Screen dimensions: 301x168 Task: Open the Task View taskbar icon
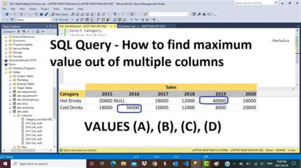click(102, 164)
